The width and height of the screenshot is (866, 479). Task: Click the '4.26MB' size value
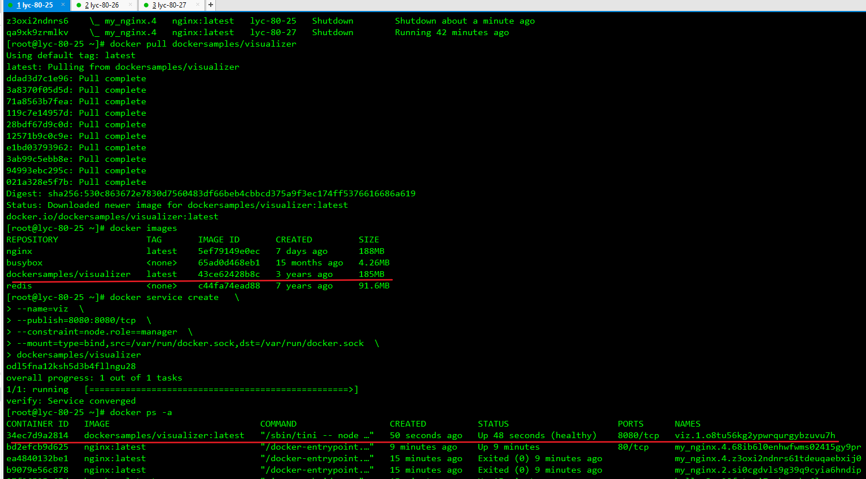tap(374, 263)
